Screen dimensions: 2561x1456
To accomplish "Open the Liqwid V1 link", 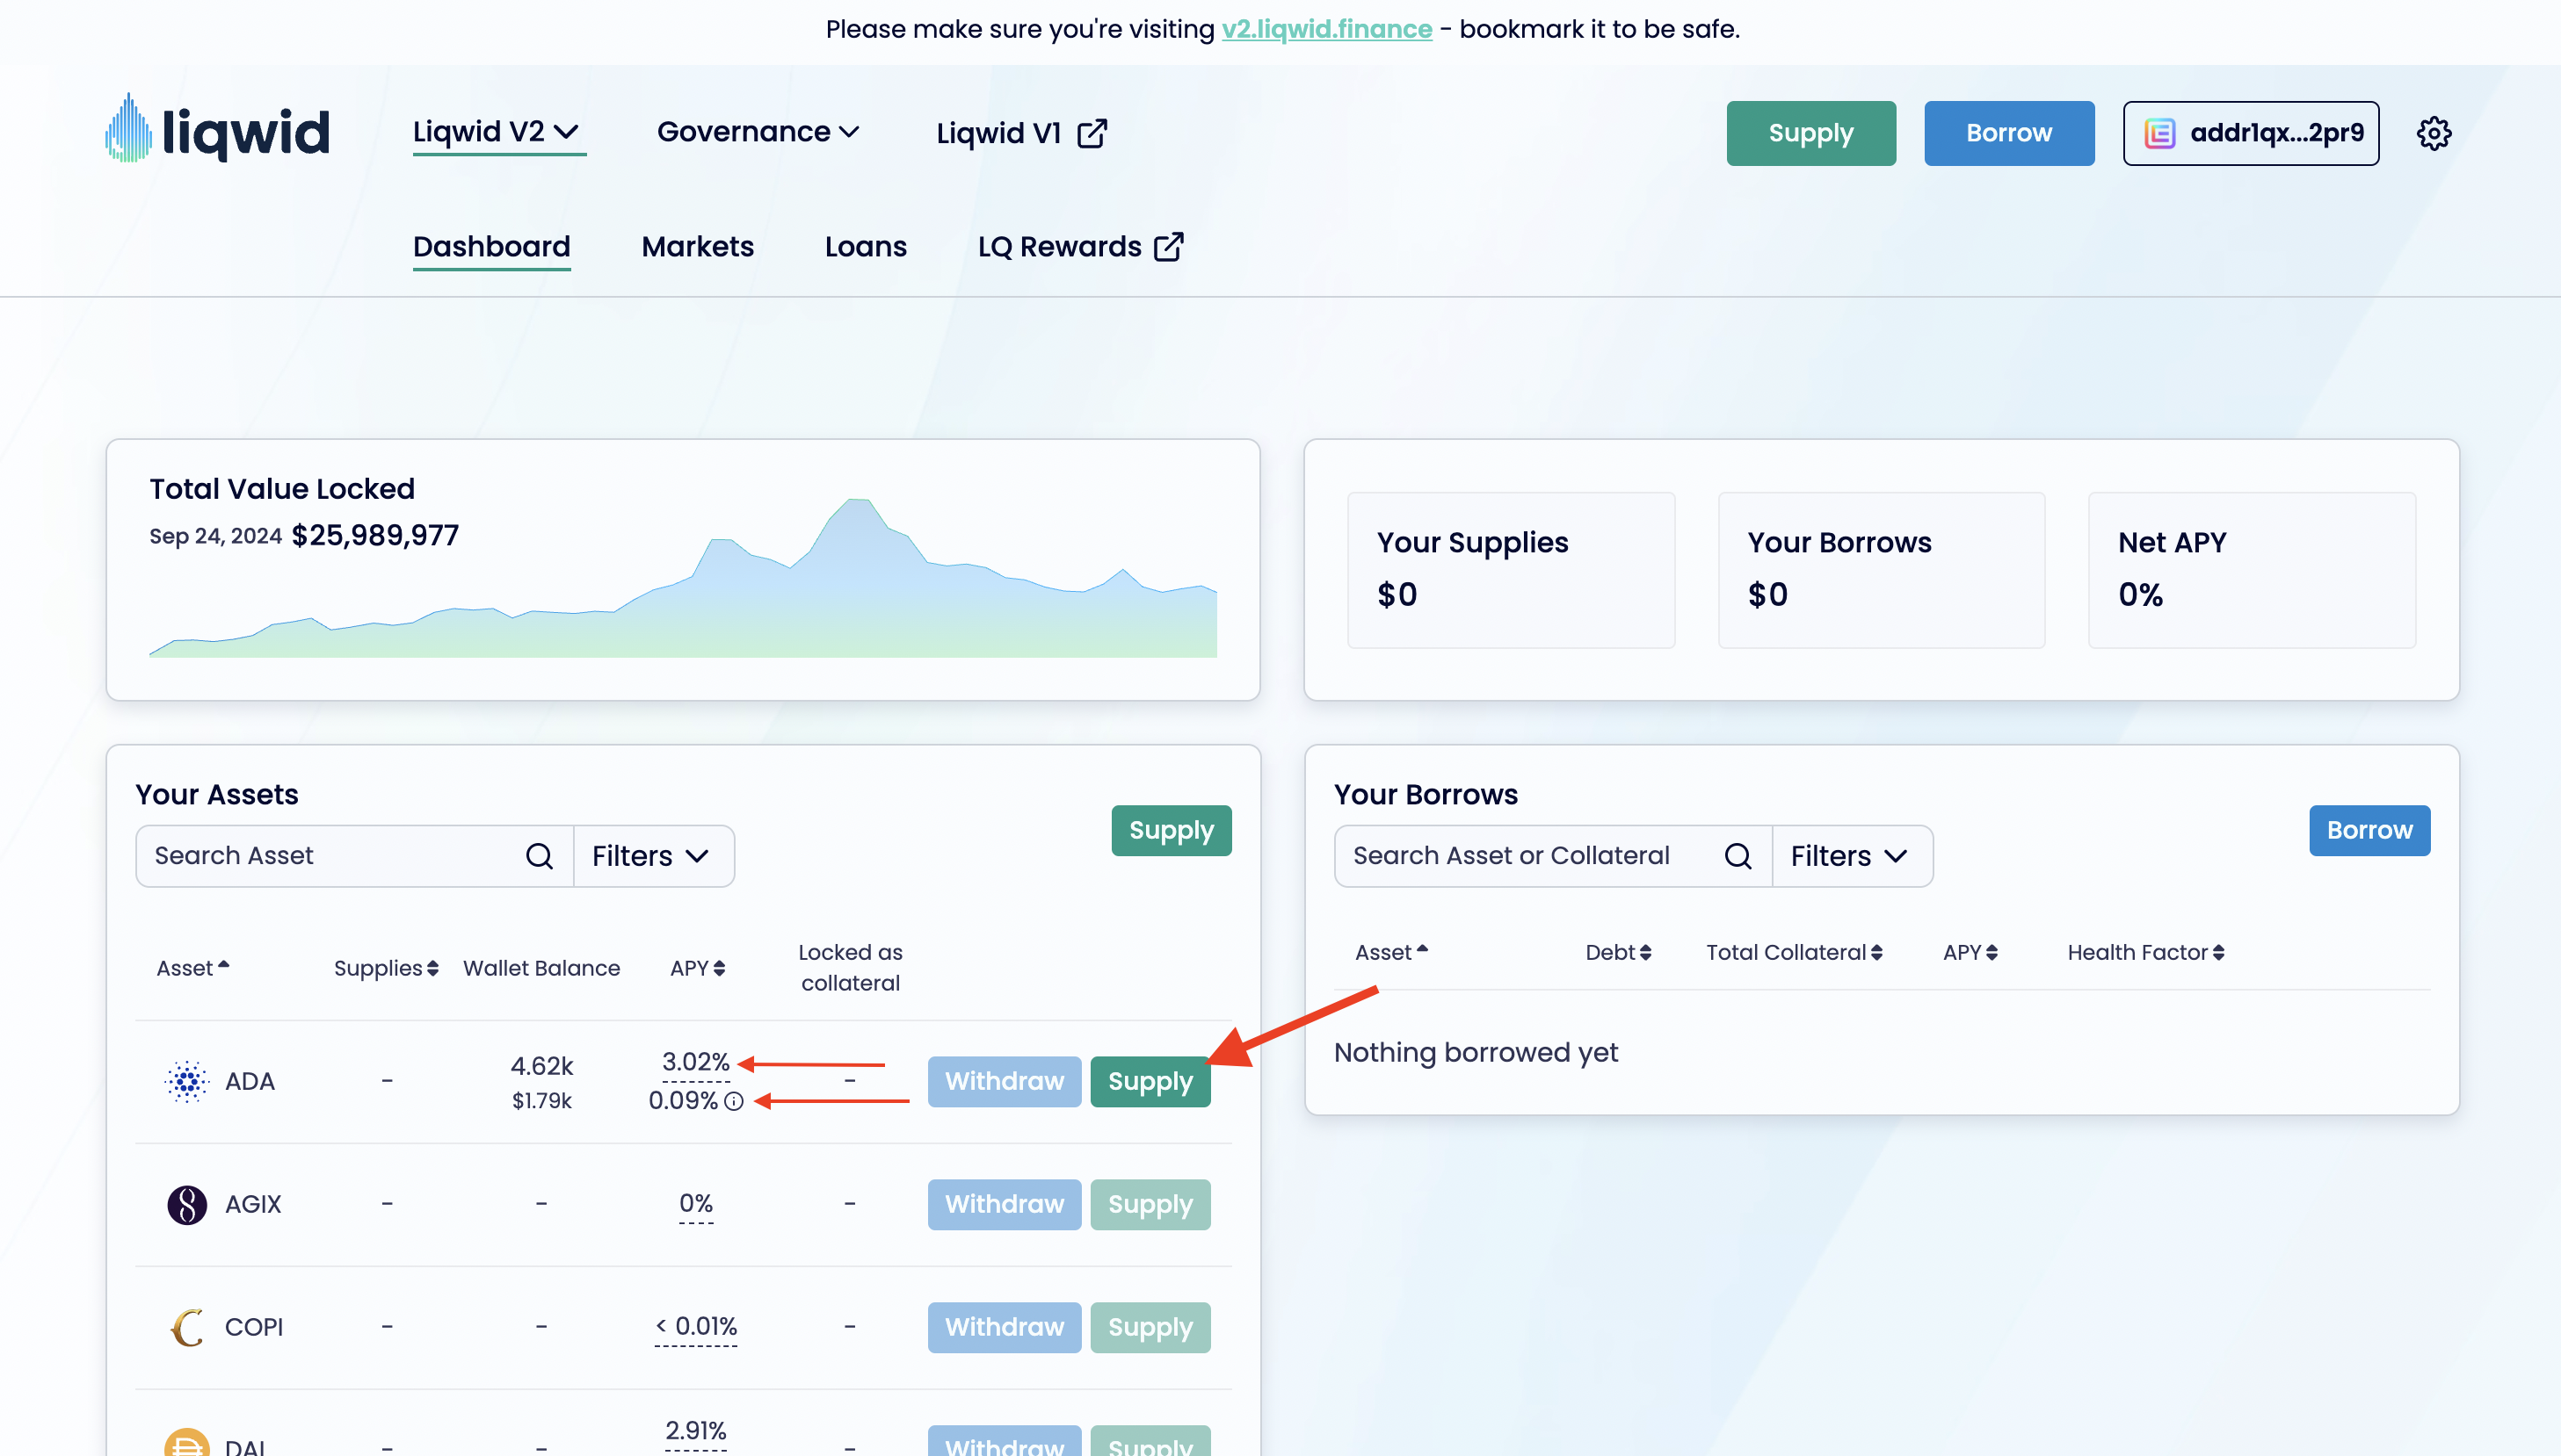I will pyautogui.click(x=1022, y=133).
